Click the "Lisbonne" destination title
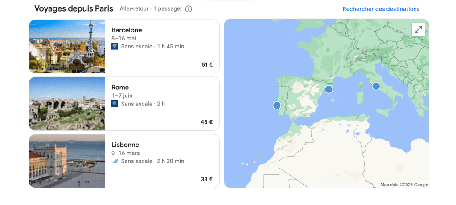456x205 pixels. (x=125, y=145)
